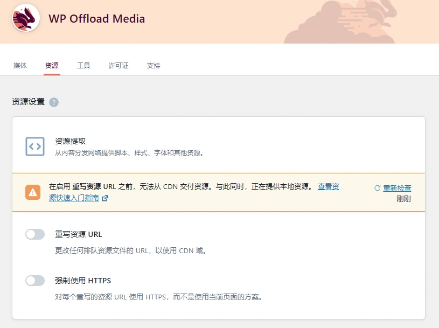
Task: Click the 重新检查 refresh arrow icon
Action: coord(379,186)
